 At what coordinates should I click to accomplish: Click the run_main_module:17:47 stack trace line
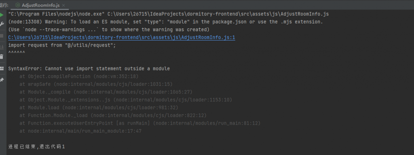coord(80,131)
